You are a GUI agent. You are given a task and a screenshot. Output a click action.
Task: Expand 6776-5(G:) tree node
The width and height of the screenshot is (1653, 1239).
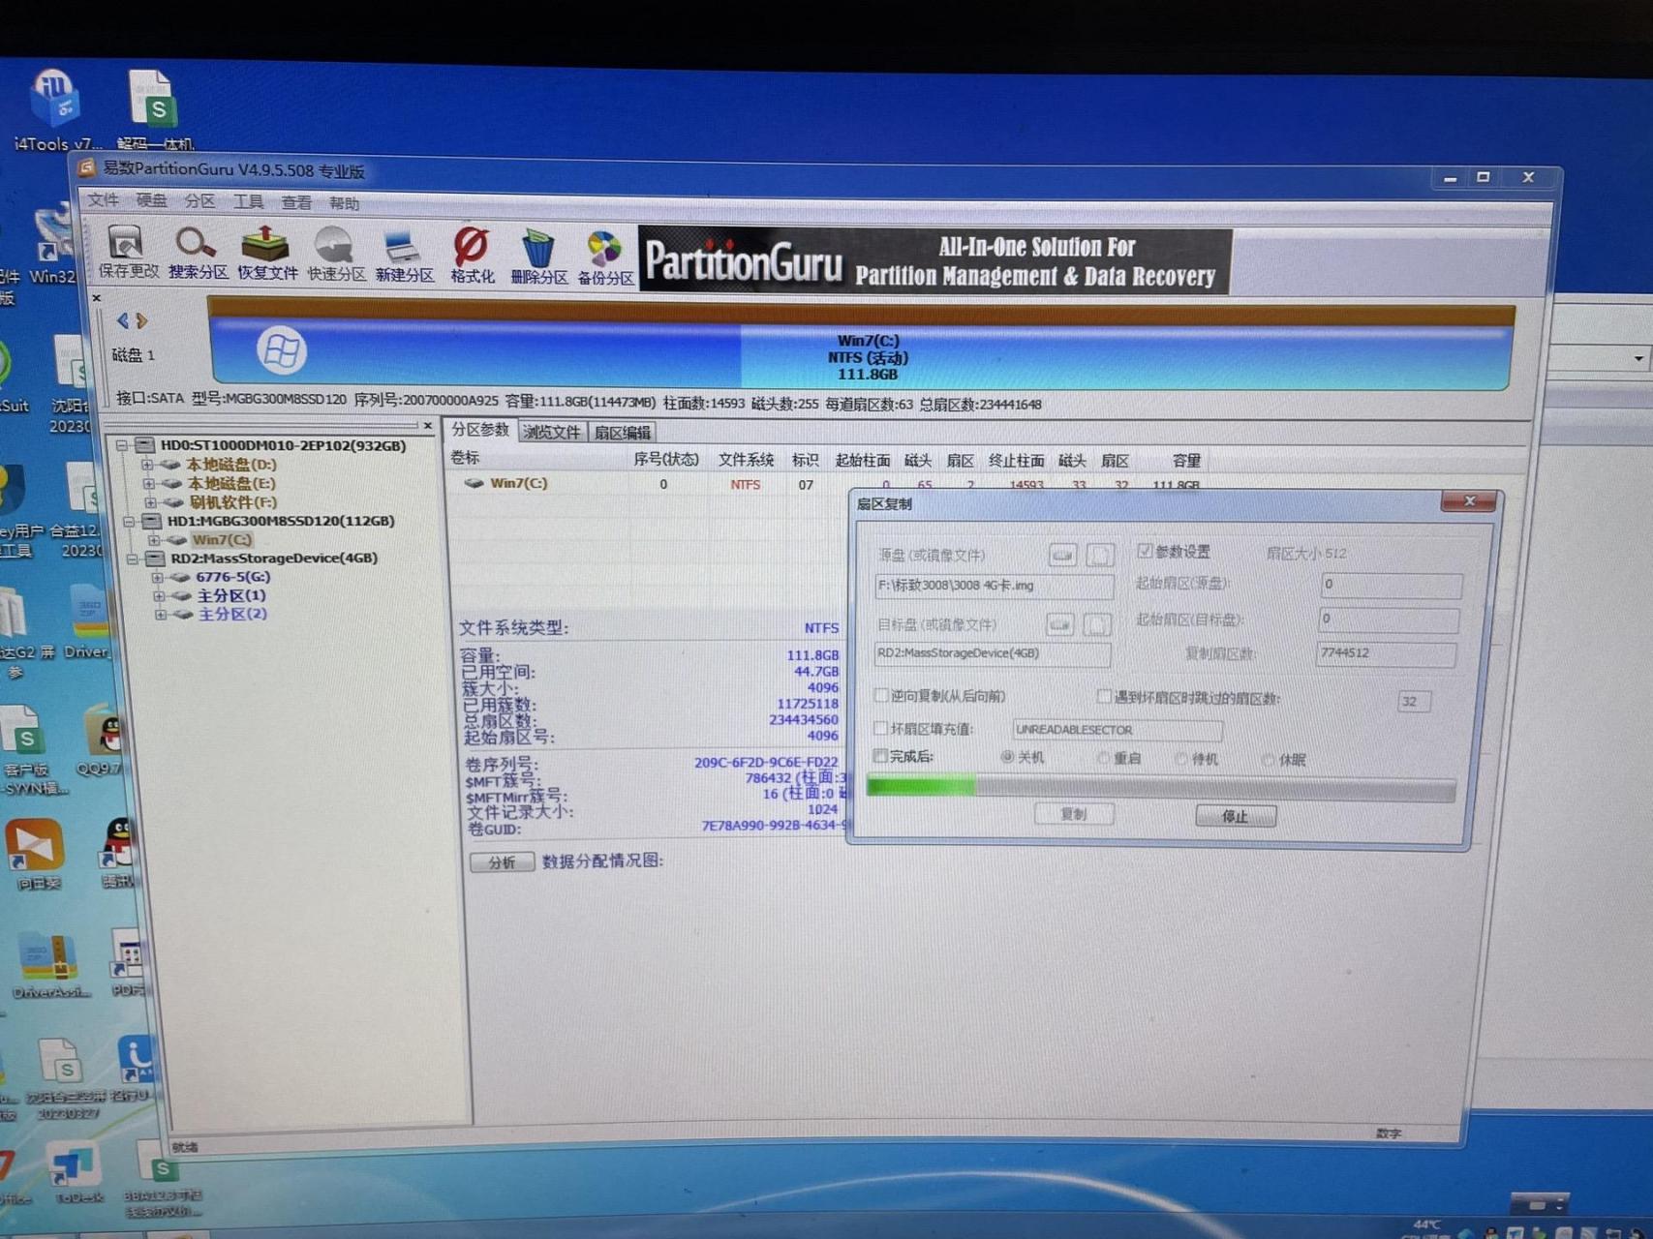pos(158,577)
